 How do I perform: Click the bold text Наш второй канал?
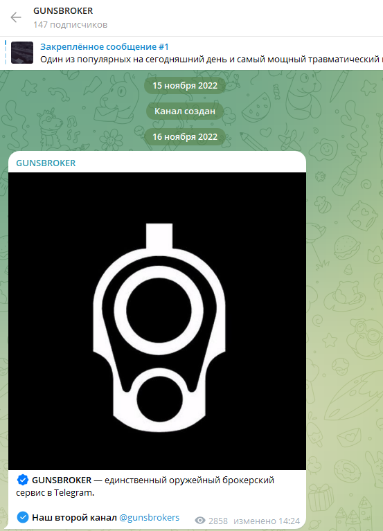tap(74, 517)
